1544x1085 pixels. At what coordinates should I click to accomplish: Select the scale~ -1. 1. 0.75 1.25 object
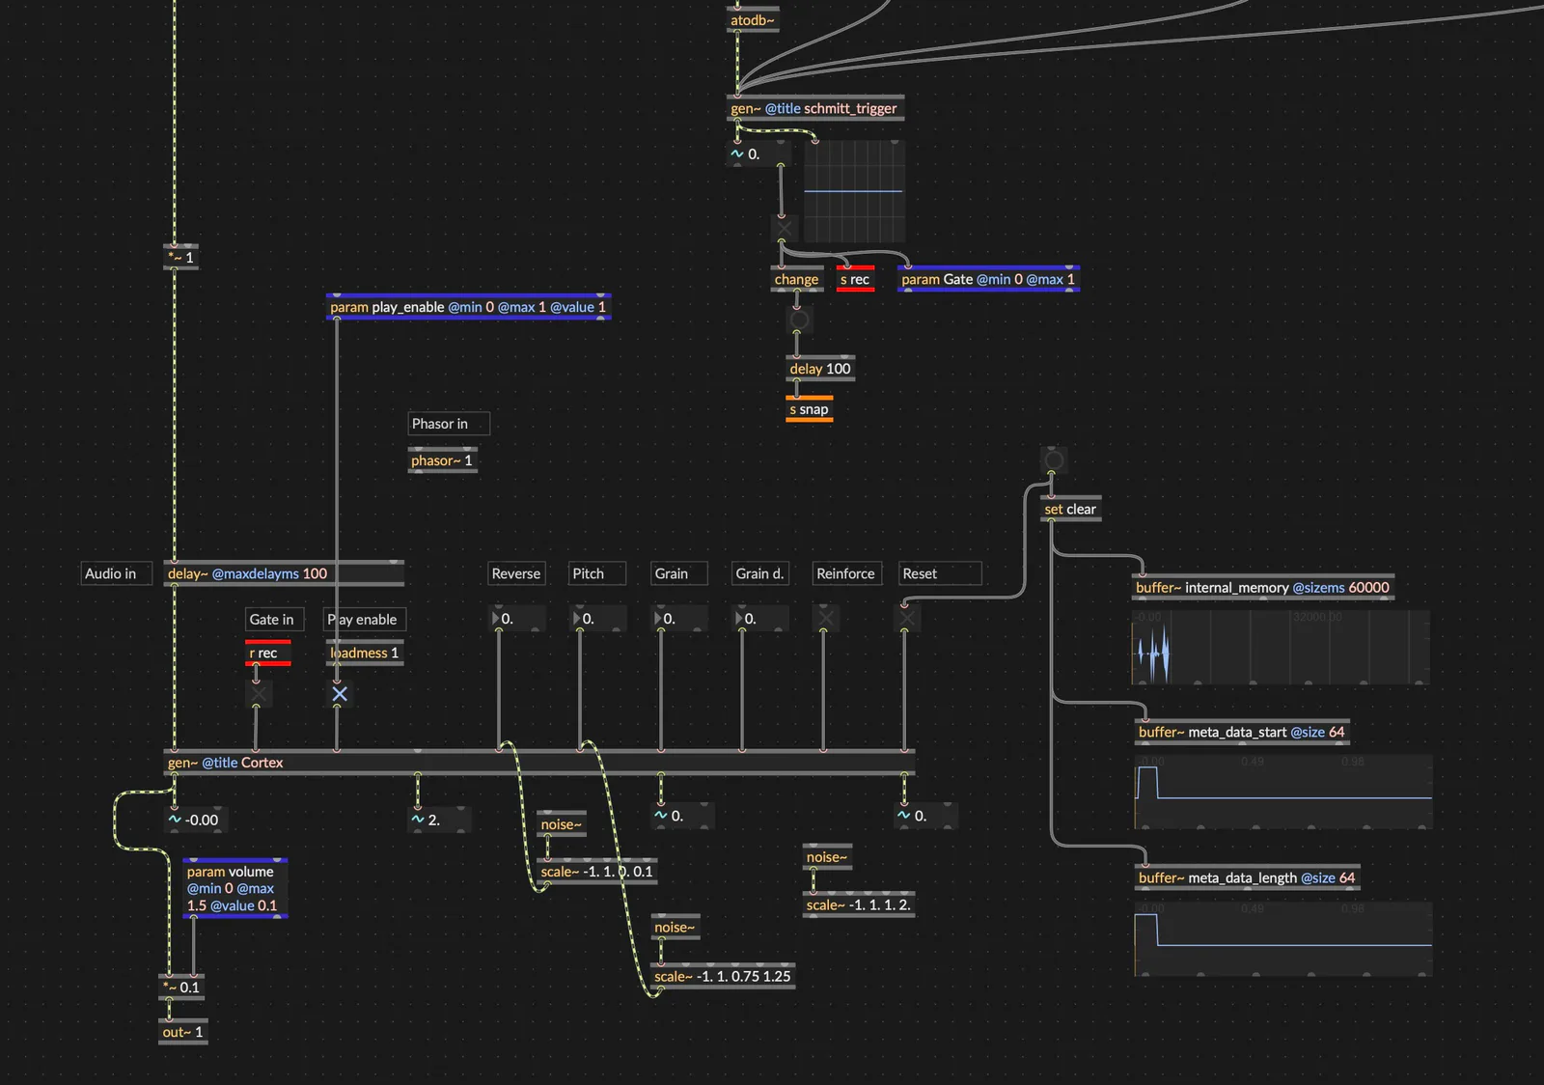tap(723, 976)
